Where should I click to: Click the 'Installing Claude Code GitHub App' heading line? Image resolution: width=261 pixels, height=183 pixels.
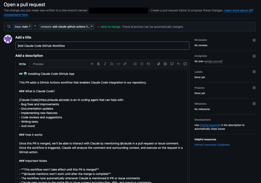click(47, 74)
